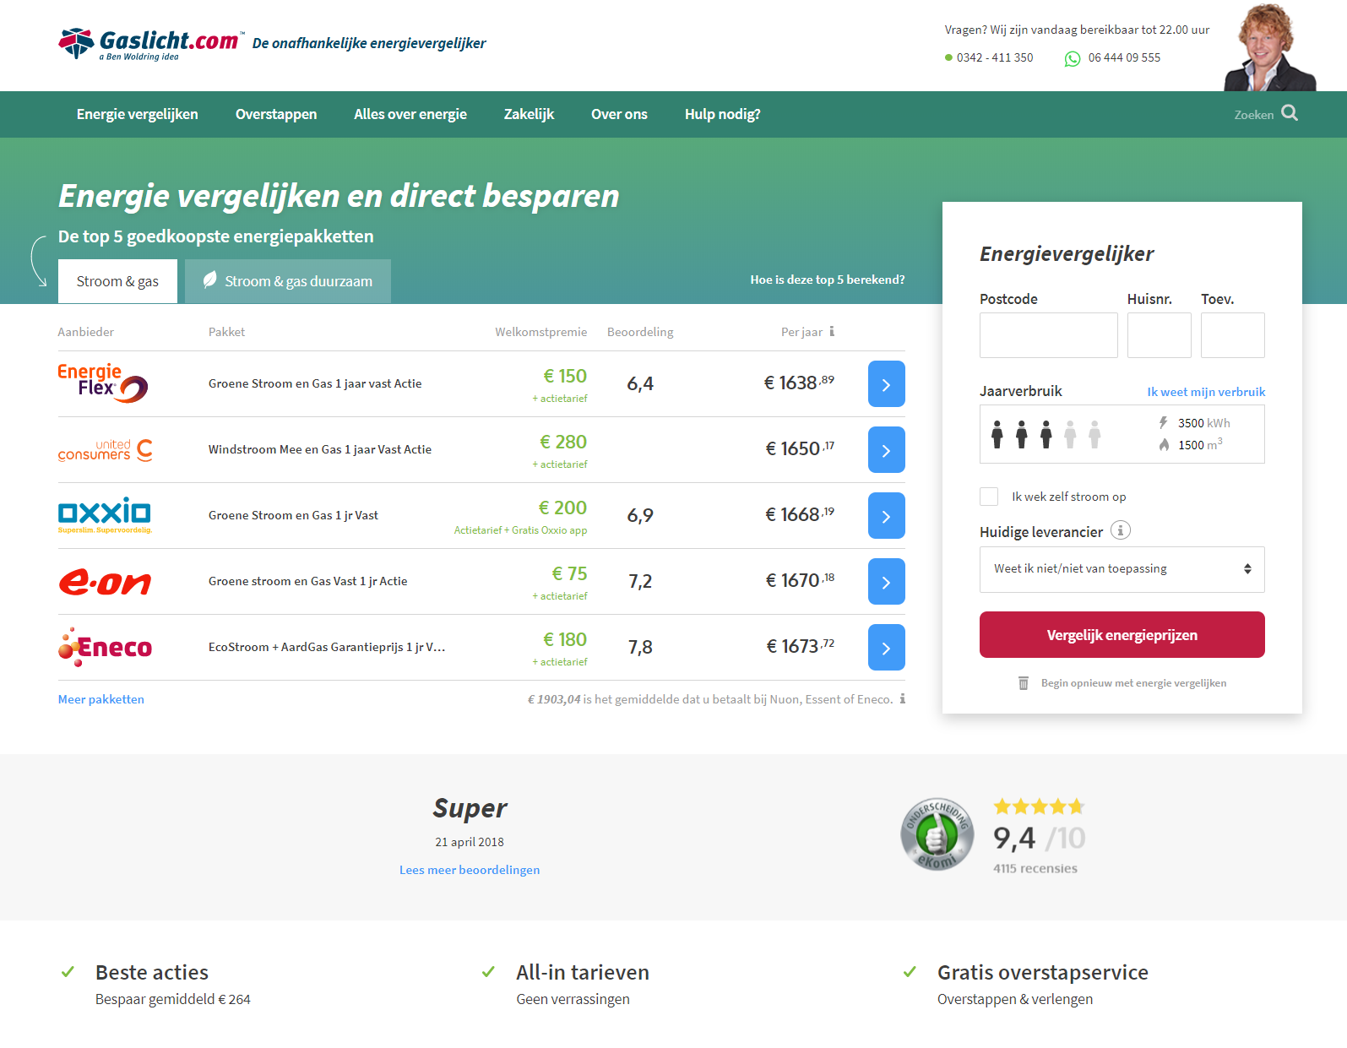Click 'Groene Stroom en Gas 1 jr Vast'
This screenshot has width=1347, height=1048.
pyautogui.click(x=293, y=515)
